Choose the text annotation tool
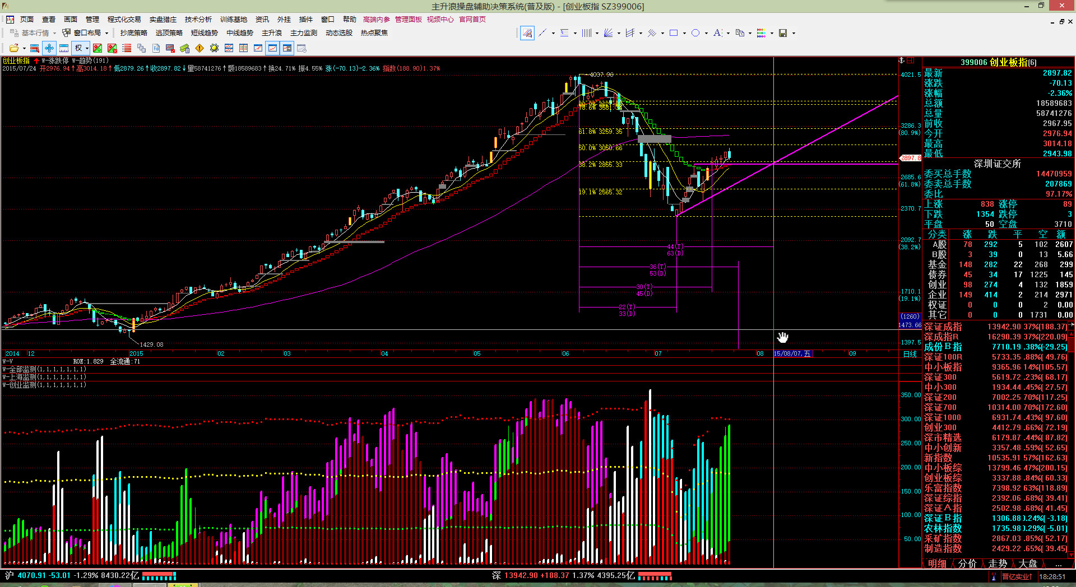The width and height of the screenshot is (1076, 587). 717,33
